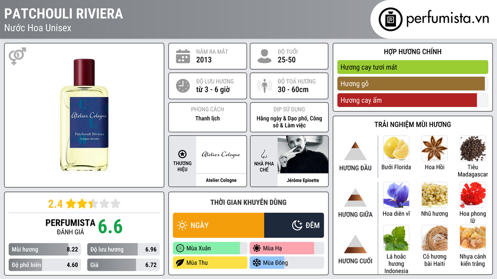Select the Hoa diên vĩ iris image
Viewport: 497px width, 279px height.
(x=396, y=195)
